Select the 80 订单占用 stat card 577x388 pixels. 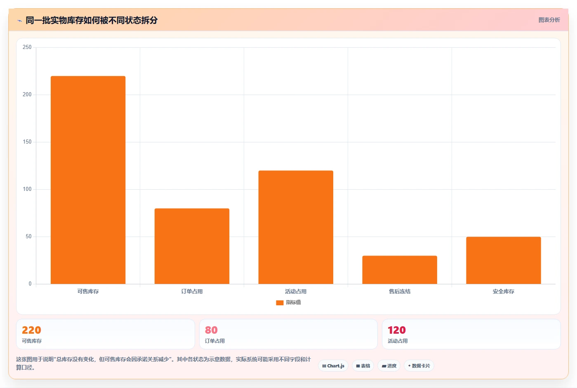[288, 334]
